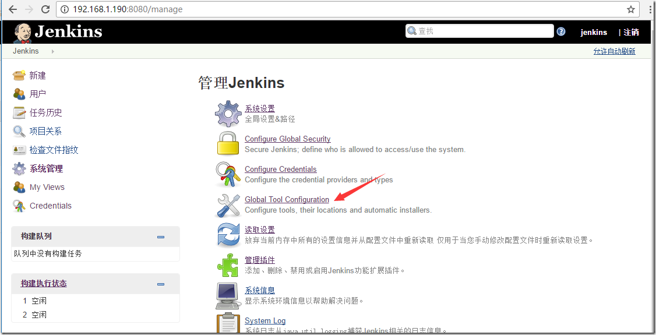The width and height of the screenshot is (656, 335).
Task: Click the keys icon for Configure Credentials
Action: pyautogui.click(x=228, y=174)
